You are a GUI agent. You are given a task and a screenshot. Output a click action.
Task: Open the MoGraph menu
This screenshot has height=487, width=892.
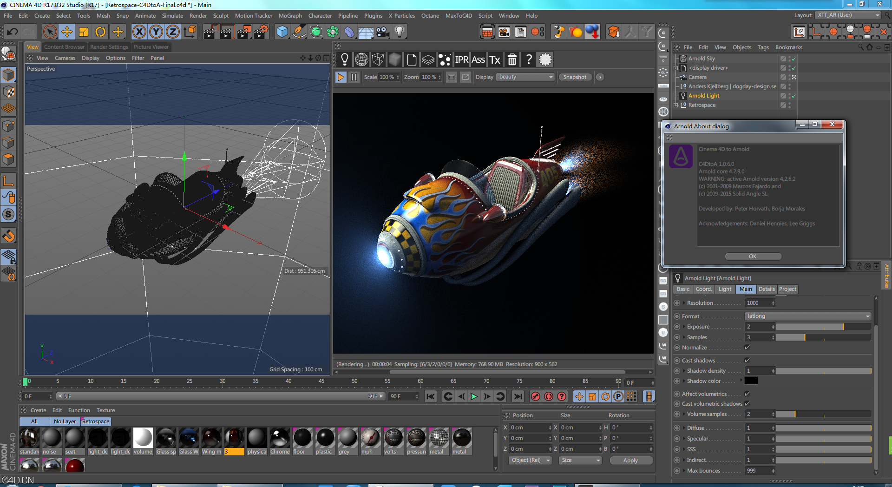(290, 16)
